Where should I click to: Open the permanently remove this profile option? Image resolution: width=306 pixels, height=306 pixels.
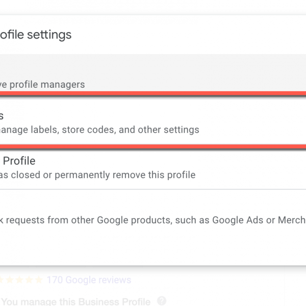click(153, 168)
